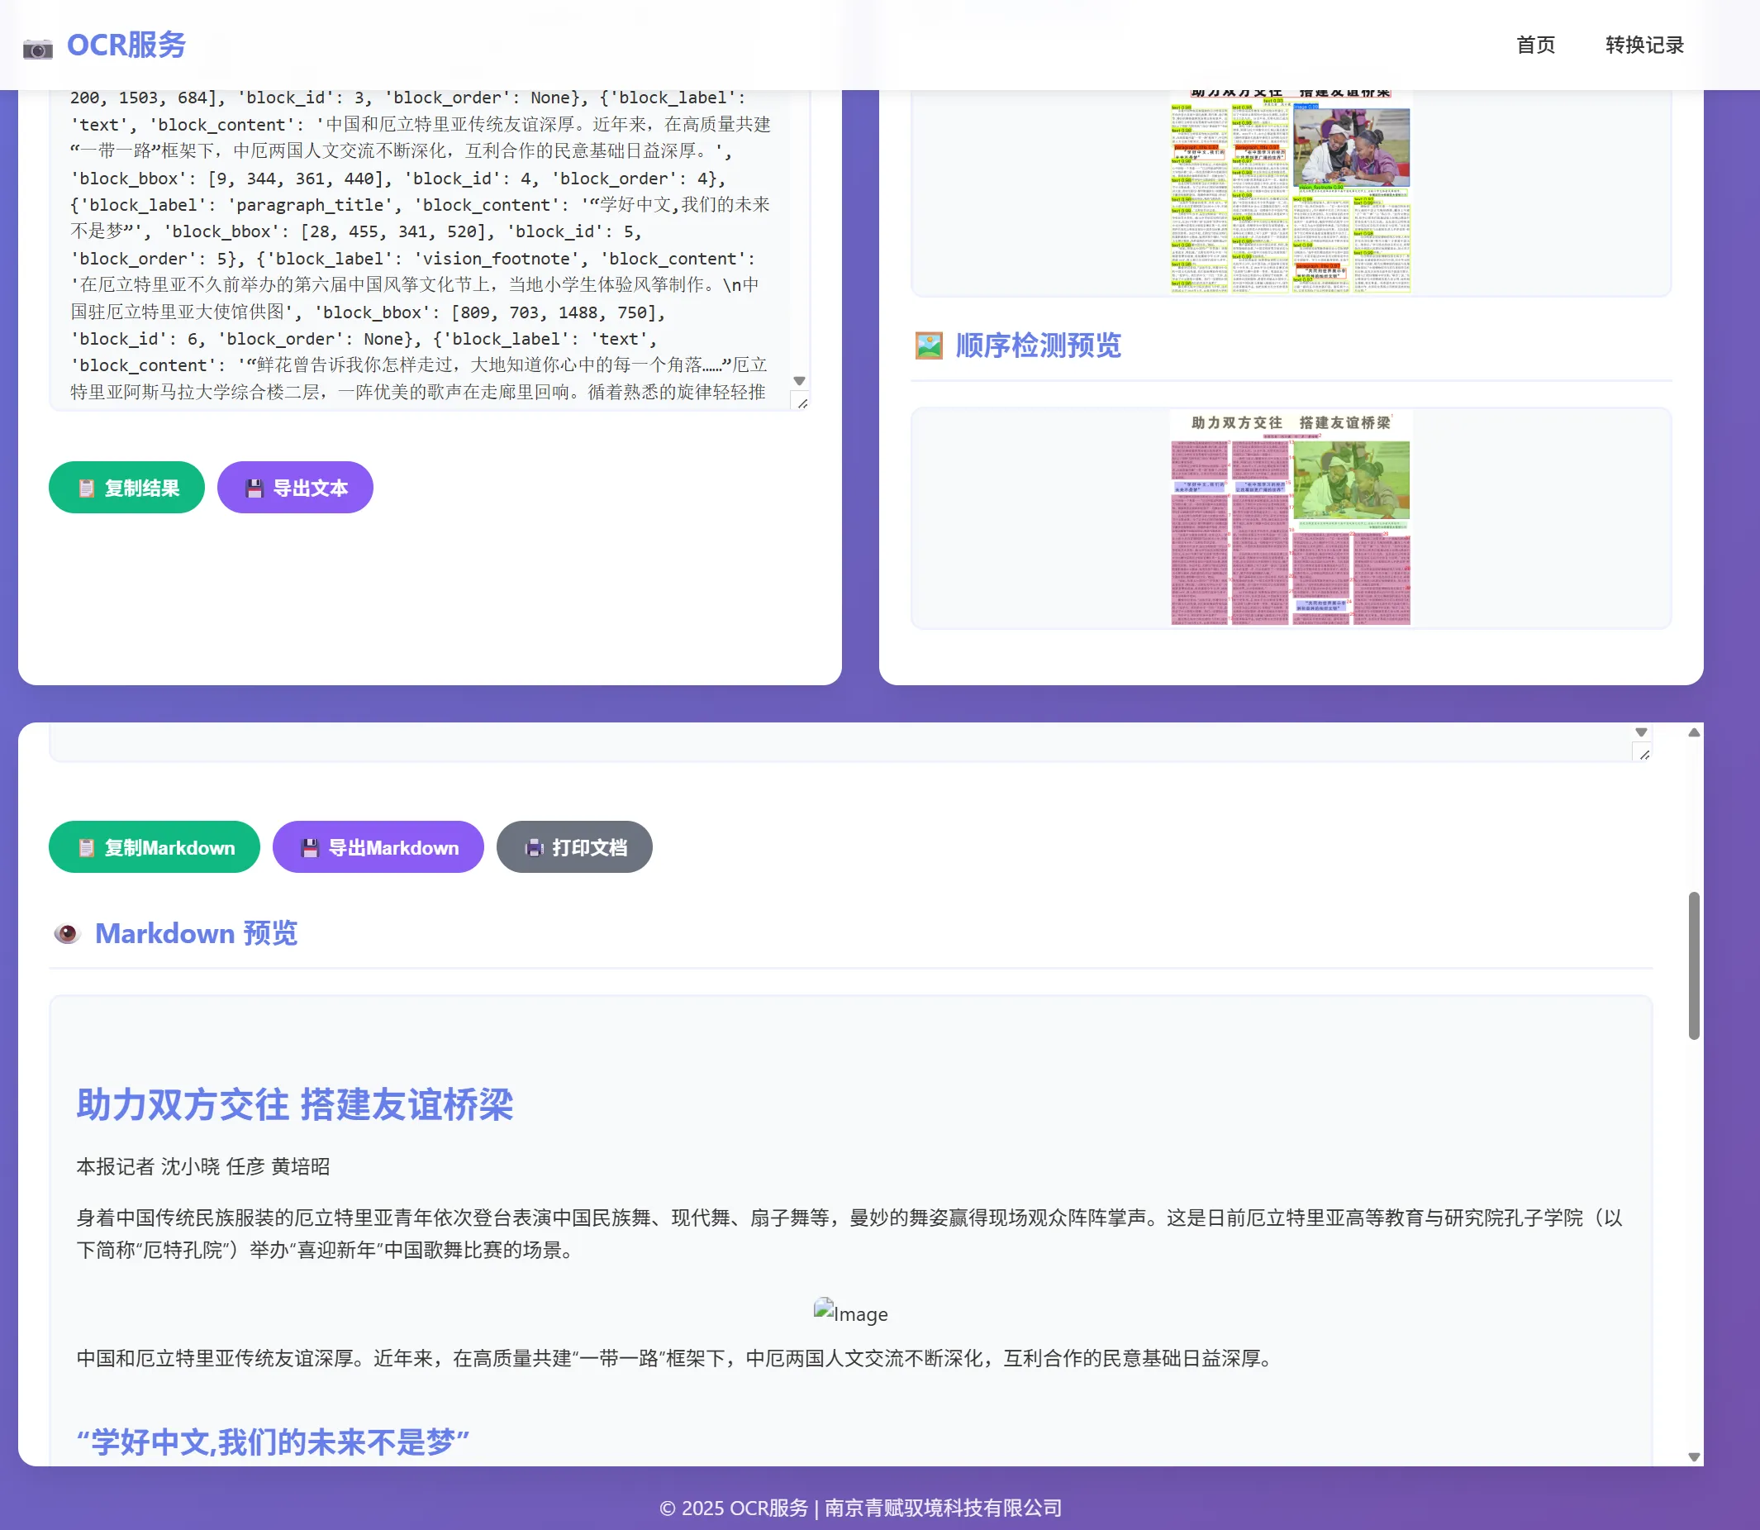Click the eye icon beside Markdown 预览

67,933
